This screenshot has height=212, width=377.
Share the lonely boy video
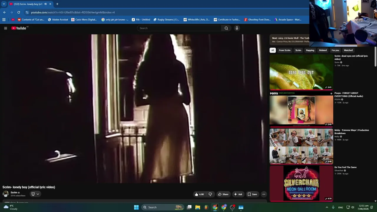223,194
